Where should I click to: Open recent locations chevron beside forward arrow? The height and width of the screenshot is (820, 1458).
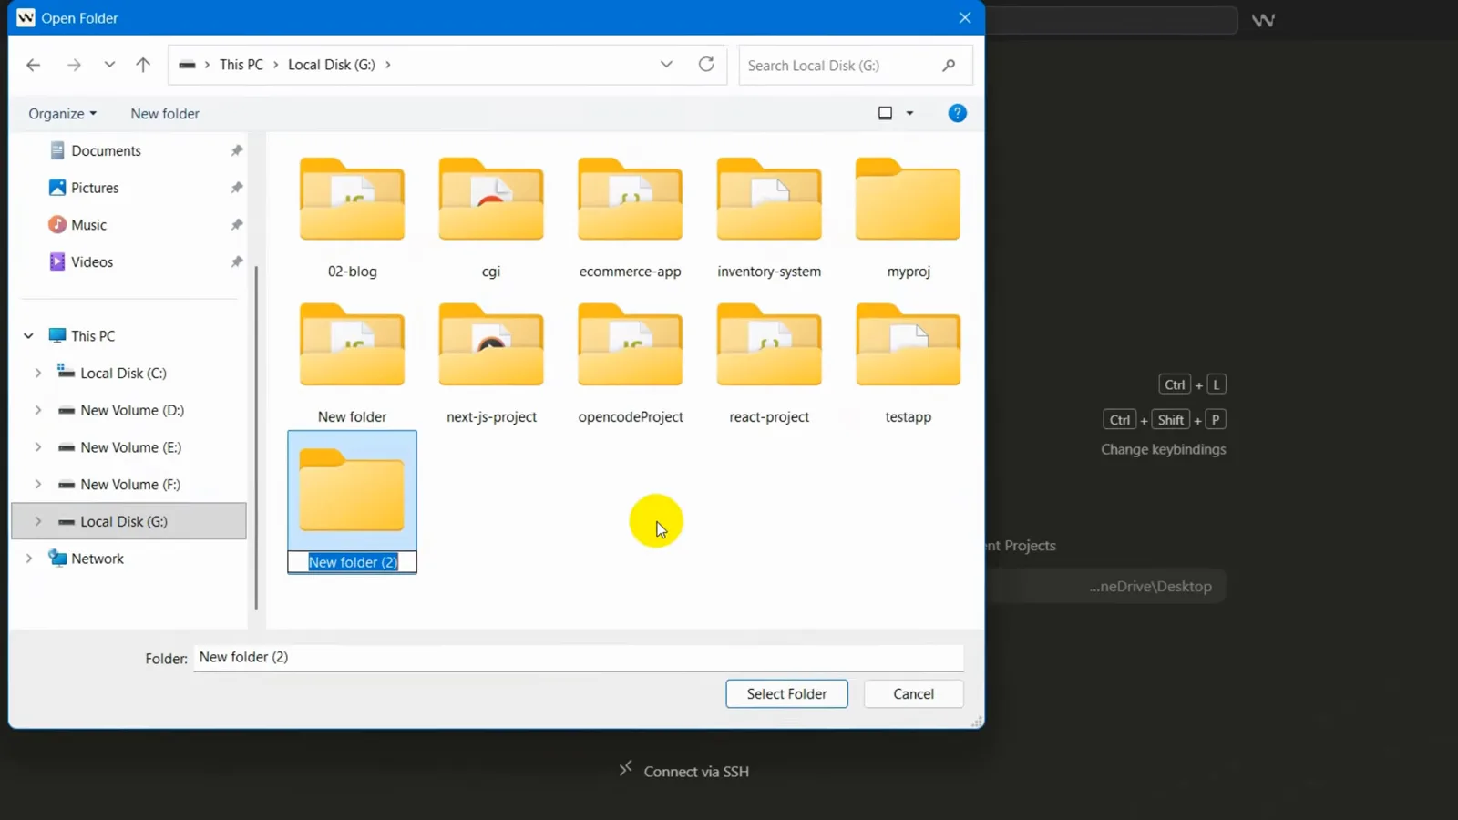109,65
